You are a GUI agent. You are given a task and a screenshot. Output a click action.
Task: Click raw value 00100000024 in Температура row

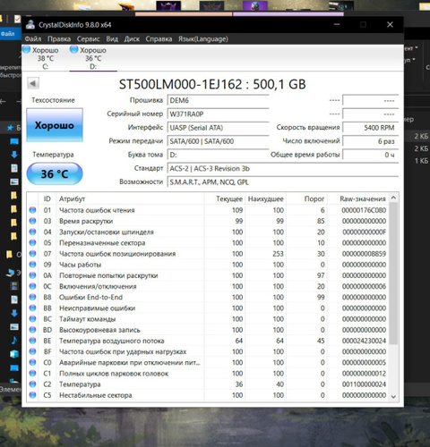pos(364,384)
